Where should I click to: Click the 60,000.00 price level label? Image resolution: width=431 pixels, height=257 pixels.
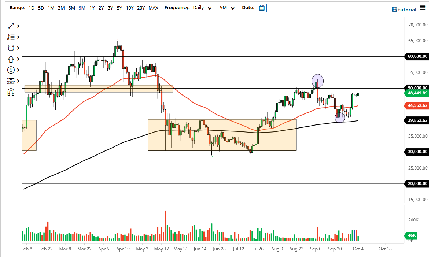click(x=416, y=56)
